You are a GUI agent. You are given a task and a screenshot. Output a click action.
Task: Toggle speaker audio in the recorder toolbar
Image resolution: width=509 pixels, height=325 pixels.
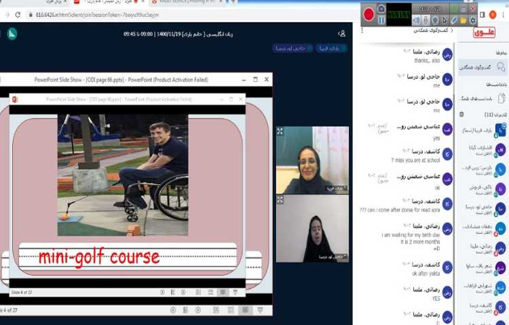point(416,20)
